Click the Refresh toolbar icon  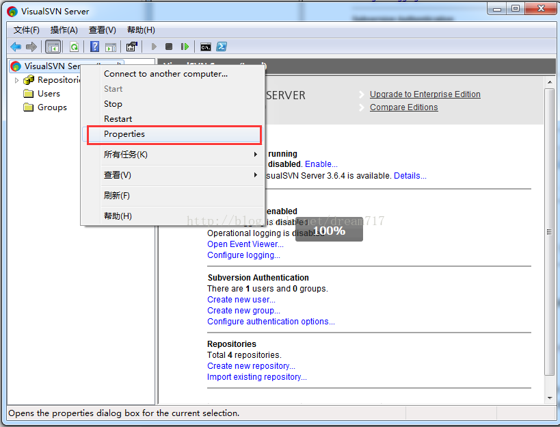75,47
